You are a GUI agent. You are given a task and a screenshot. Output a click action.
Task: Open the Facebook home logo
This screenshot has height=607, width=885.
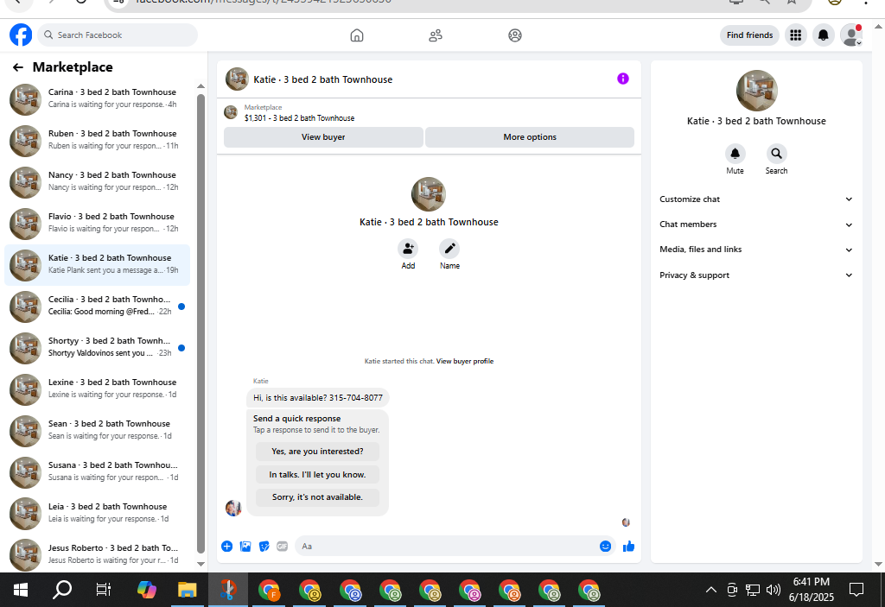(21, 35)
